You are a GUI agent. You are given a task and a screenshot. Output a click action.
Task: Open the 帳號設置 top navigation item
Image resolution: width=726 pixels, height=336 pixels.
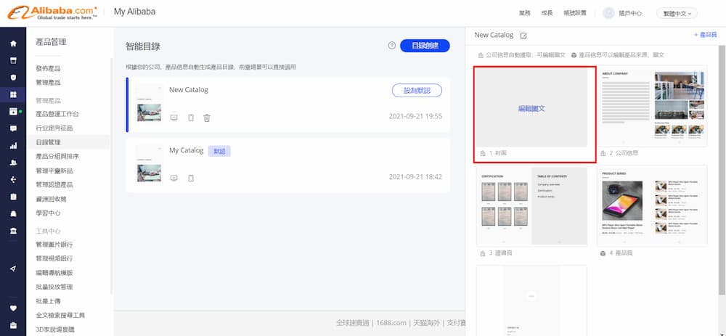coord(574,13)
